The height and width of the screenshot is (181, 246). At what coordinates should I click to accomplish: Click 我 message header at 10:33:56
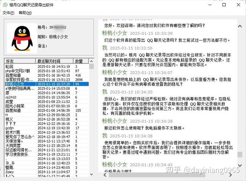point(105,48)
